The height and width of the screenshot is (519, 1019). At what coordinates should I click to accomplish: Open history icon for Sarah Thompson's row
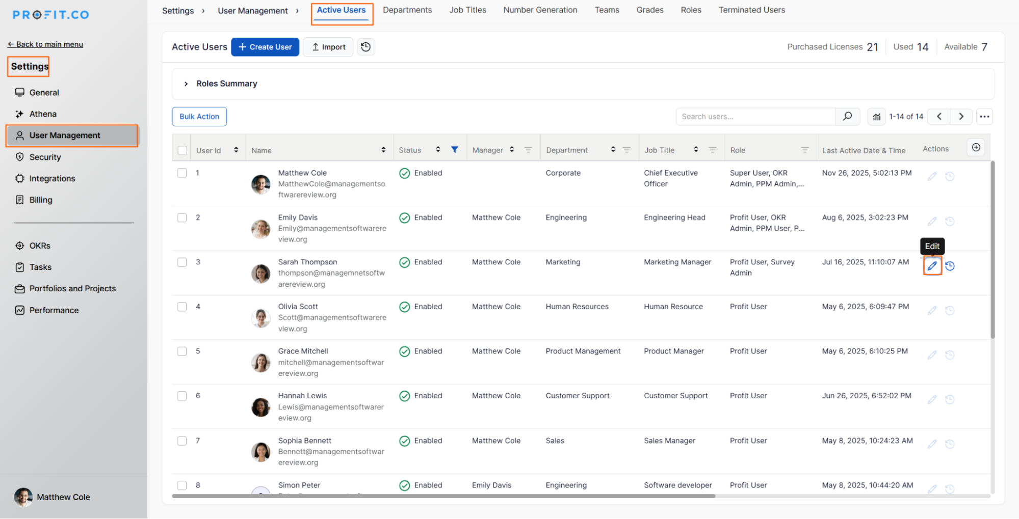pos(950,266)
